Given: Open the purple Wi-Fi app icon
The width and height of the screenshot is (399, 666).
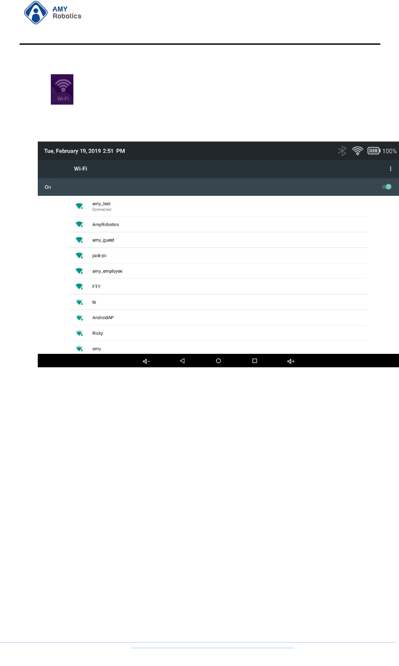Looking at the screenshot, I should 62,89.
